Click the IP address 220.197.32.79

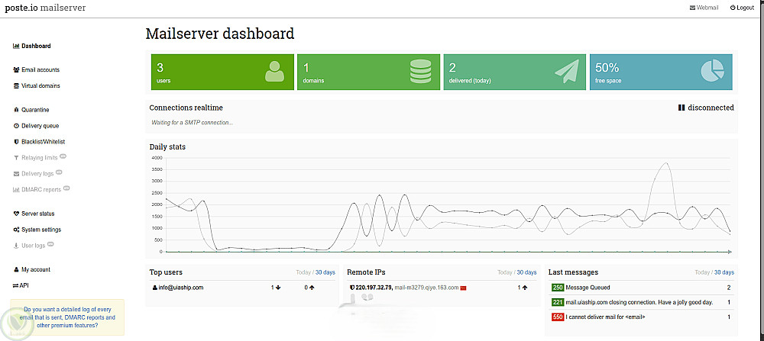click(x=374, y=288)
